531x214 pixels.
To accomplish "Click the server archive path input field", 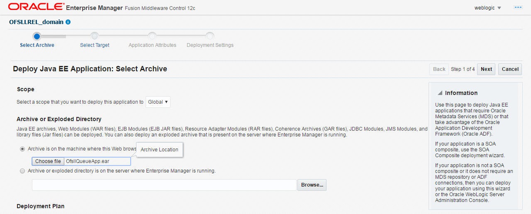I will [x=164, y=185].
